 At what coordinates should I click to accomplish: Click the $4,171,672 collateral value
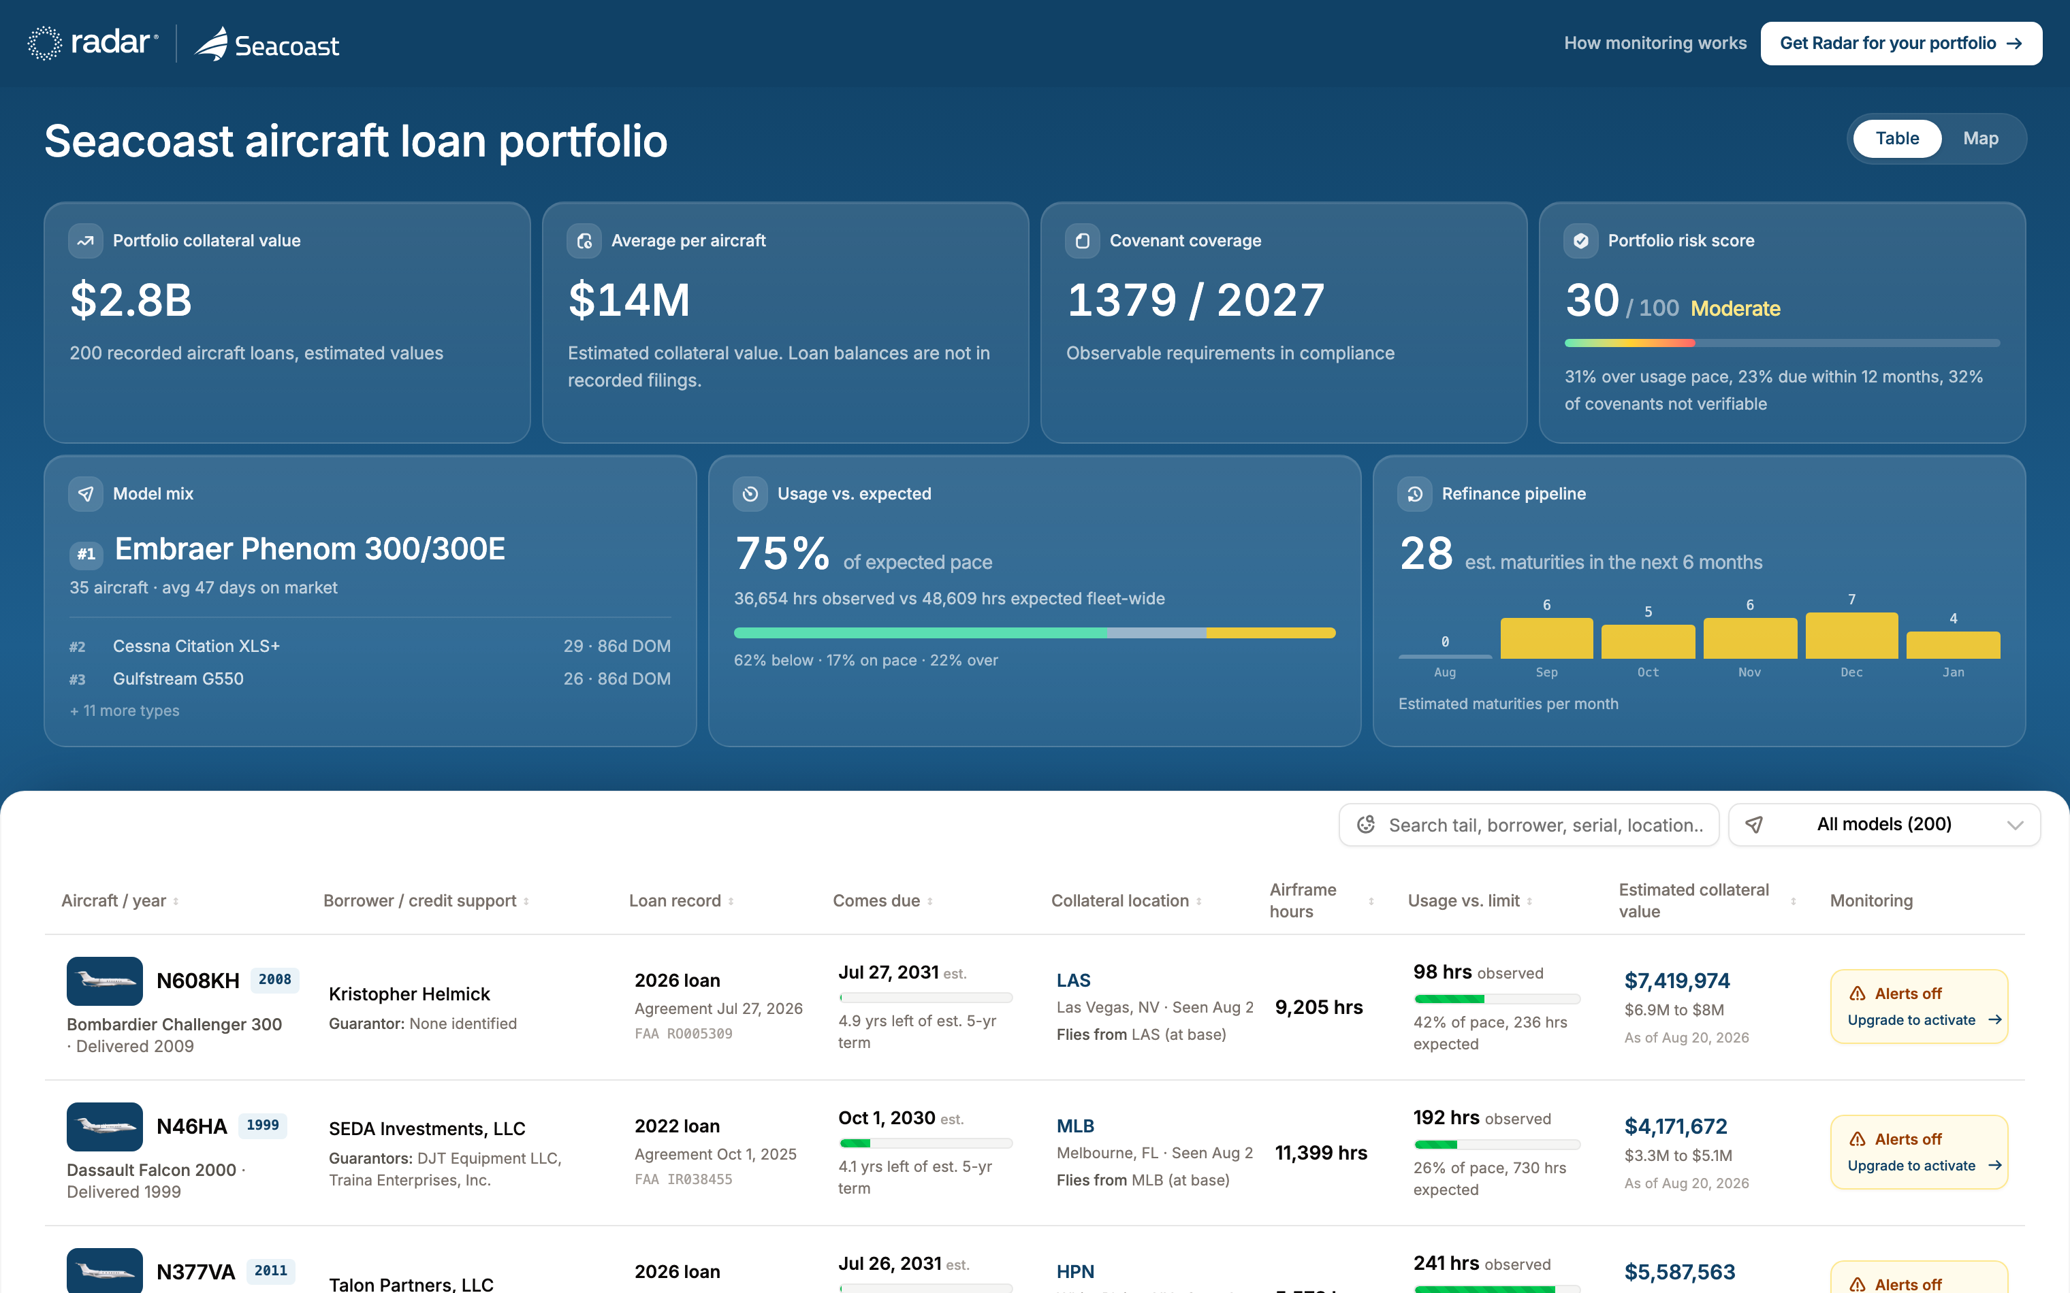coord(1676,1126)
